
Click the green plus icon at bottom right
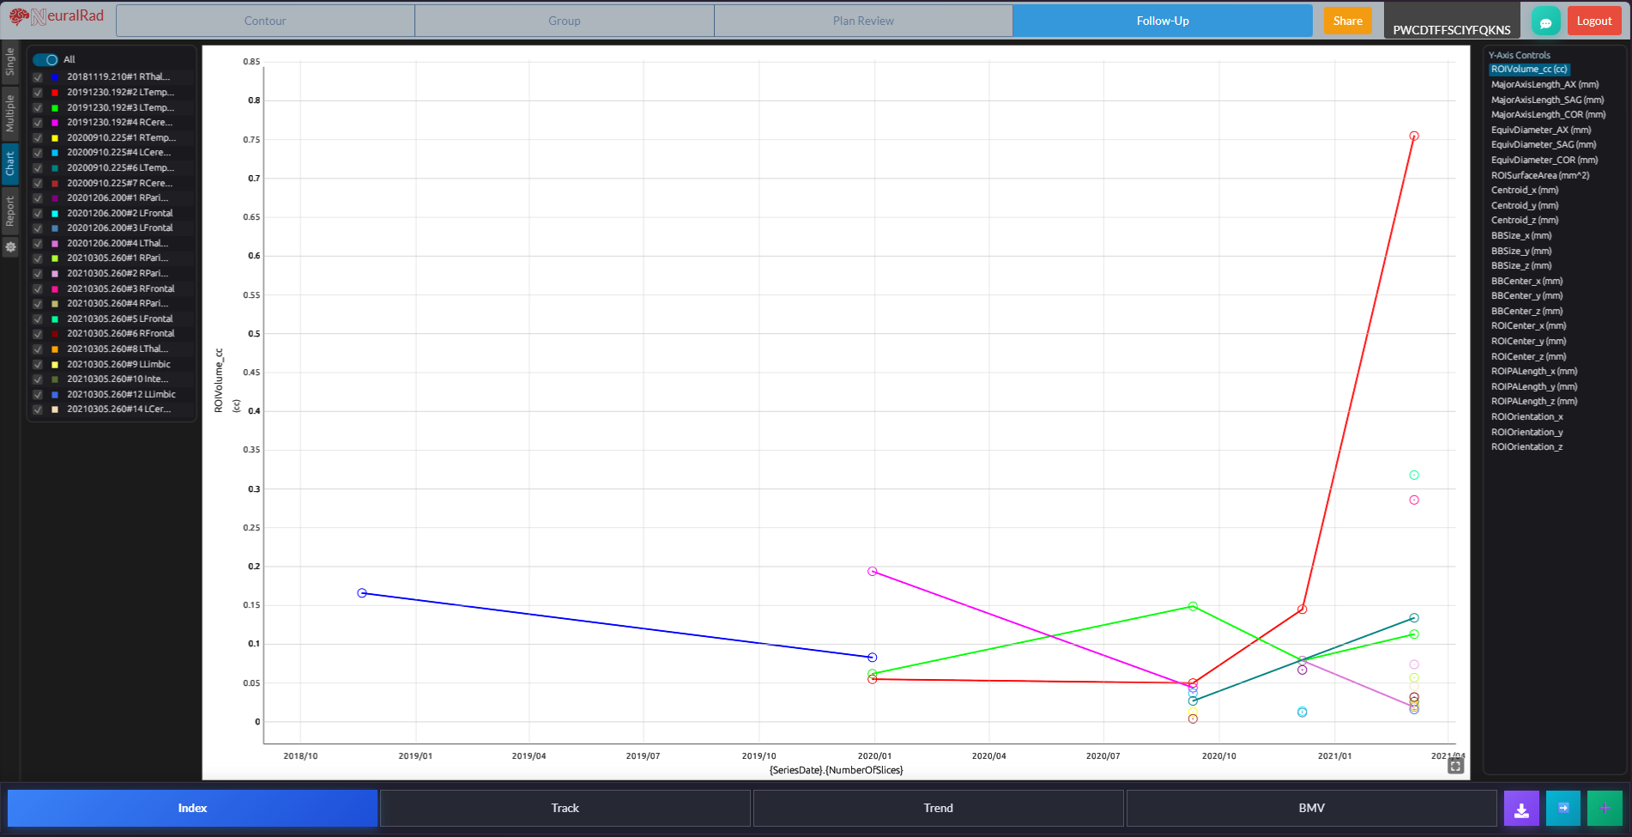[1605, 808]
